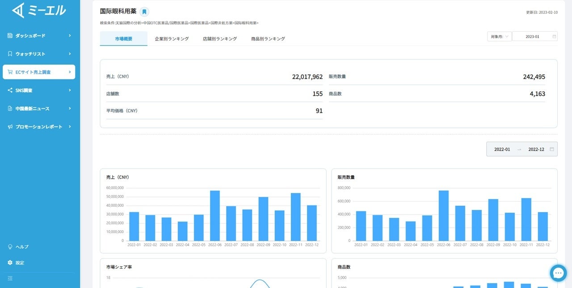Image resolution: width=572 pixels, height=288 pixels.
Task: Collapse the sidebar with the bottom menu icon
Action: (x=10, y=279)
